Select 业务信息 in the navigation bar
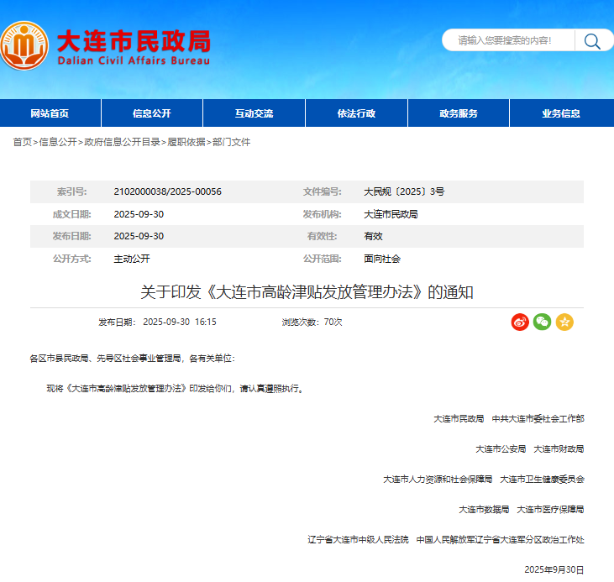Image resolution: width=614 pixels, height=582 pixels. [560, 113]
